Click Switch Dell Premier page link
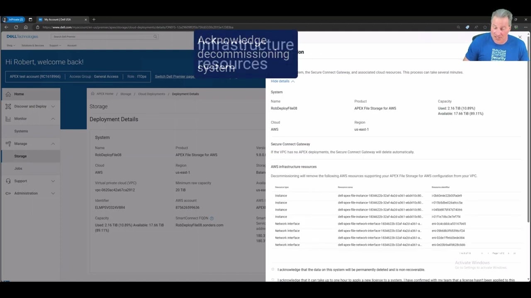The width and height of the screenshot is (531, 298). pyautogui.click(x=175, y=77)
